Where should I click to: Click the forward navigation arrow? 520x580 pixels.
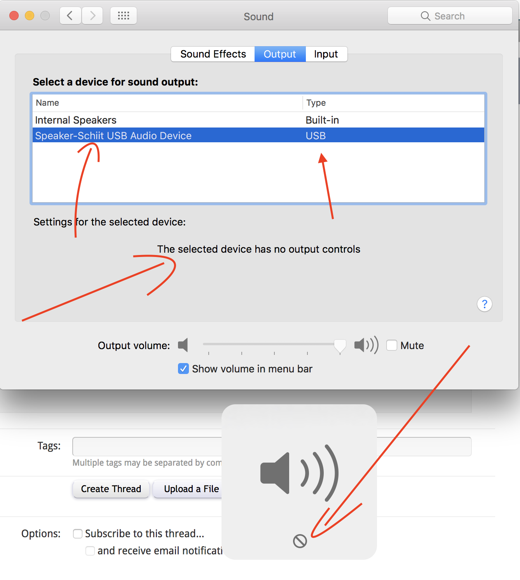tap(92, 16)
